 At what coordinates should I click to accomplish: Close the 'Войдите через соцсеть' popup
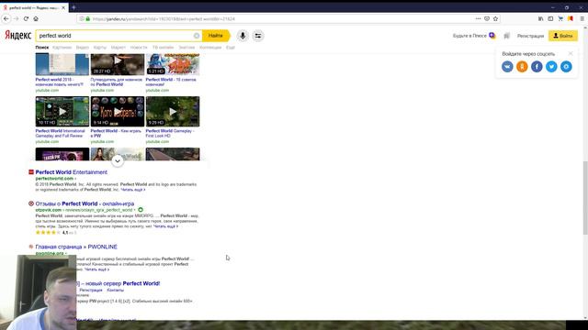pos(571,53)
